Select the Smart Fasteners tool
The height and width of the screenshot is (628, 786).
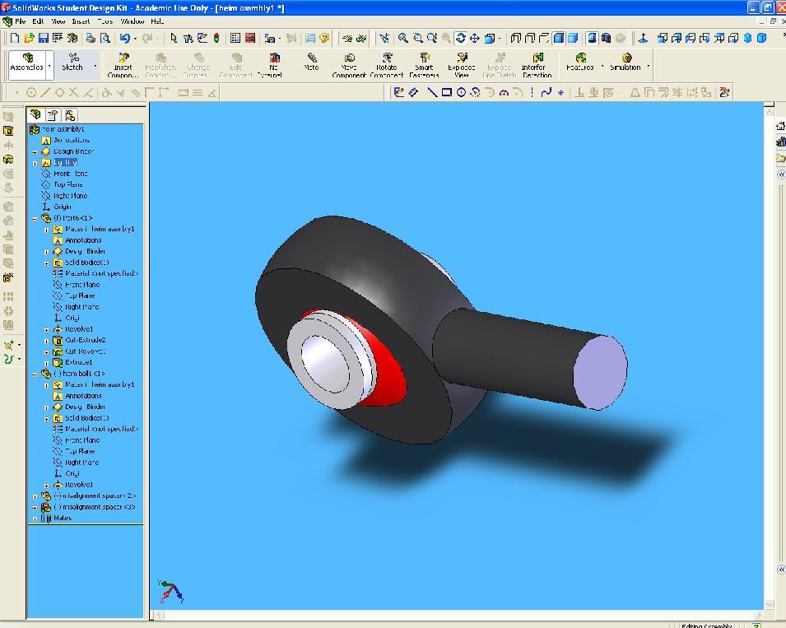tap(424, 65)
